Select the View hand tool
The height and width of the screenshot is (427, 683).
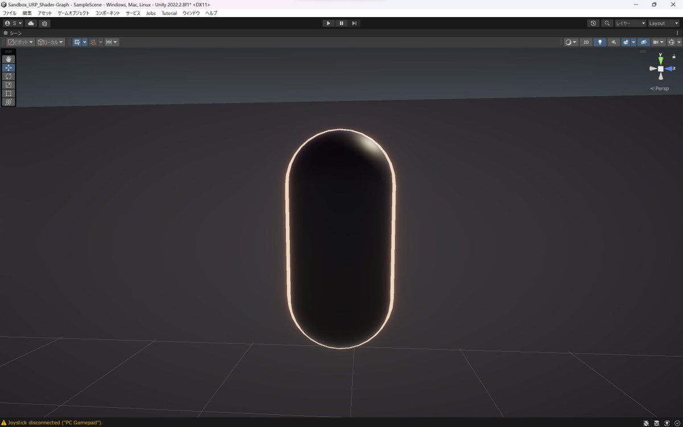8,59
